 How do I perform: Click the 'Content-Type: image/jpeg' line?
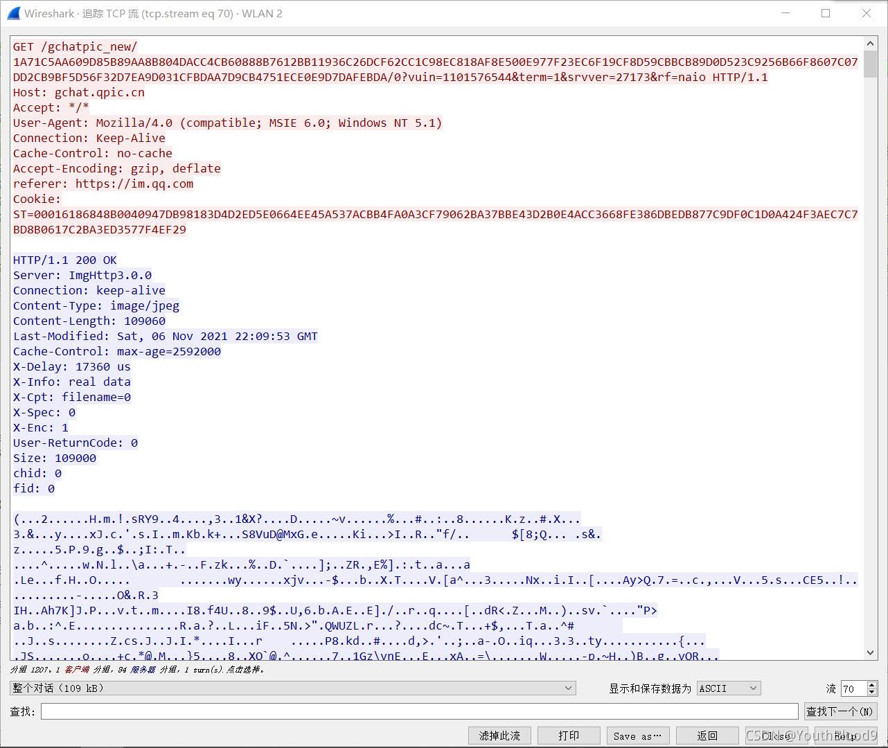click(96, 305)
